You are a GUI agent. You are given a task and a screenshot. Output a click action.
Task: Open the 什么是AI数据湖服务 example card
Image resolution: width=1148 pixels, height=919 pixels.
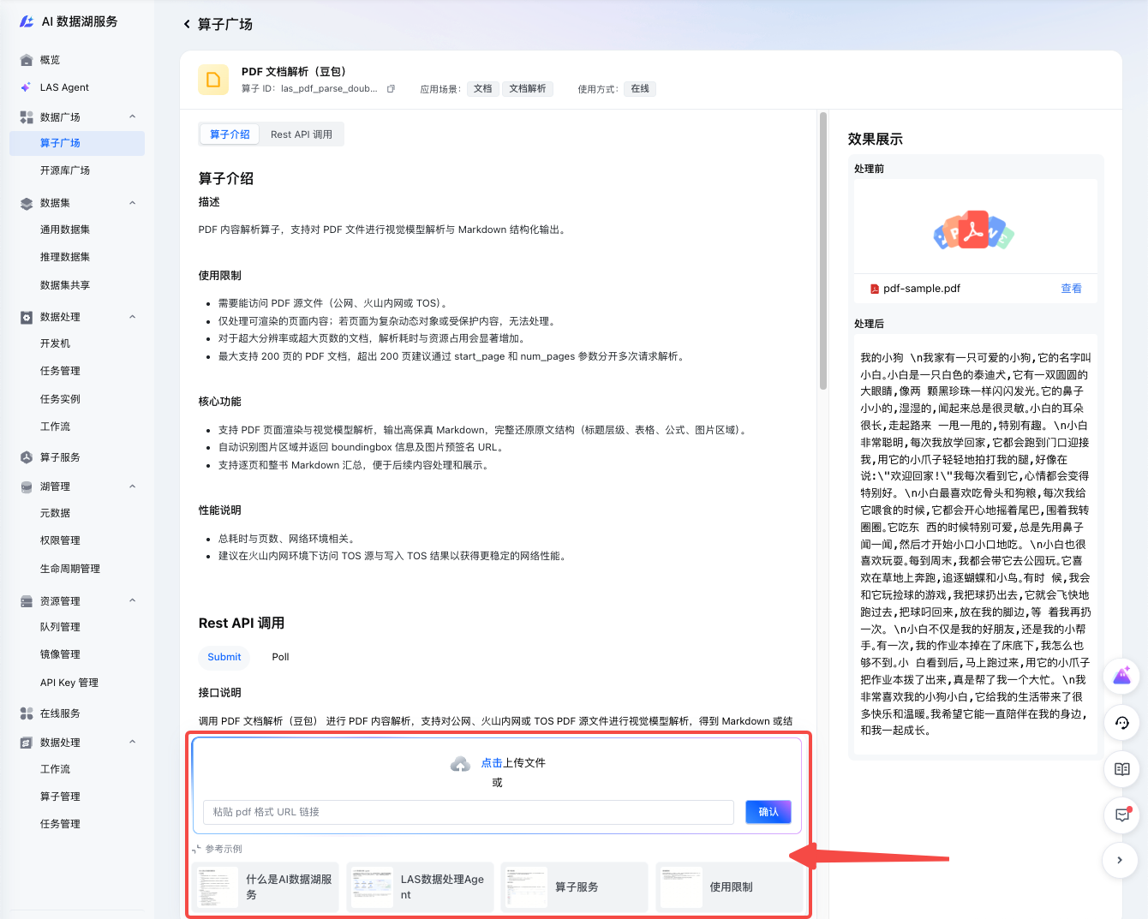(266, 887)
